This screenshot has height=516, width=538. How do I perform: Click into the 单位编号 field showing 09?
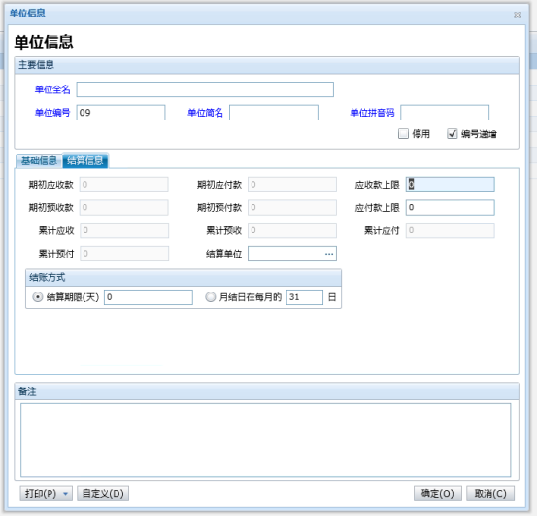(120, 113)
